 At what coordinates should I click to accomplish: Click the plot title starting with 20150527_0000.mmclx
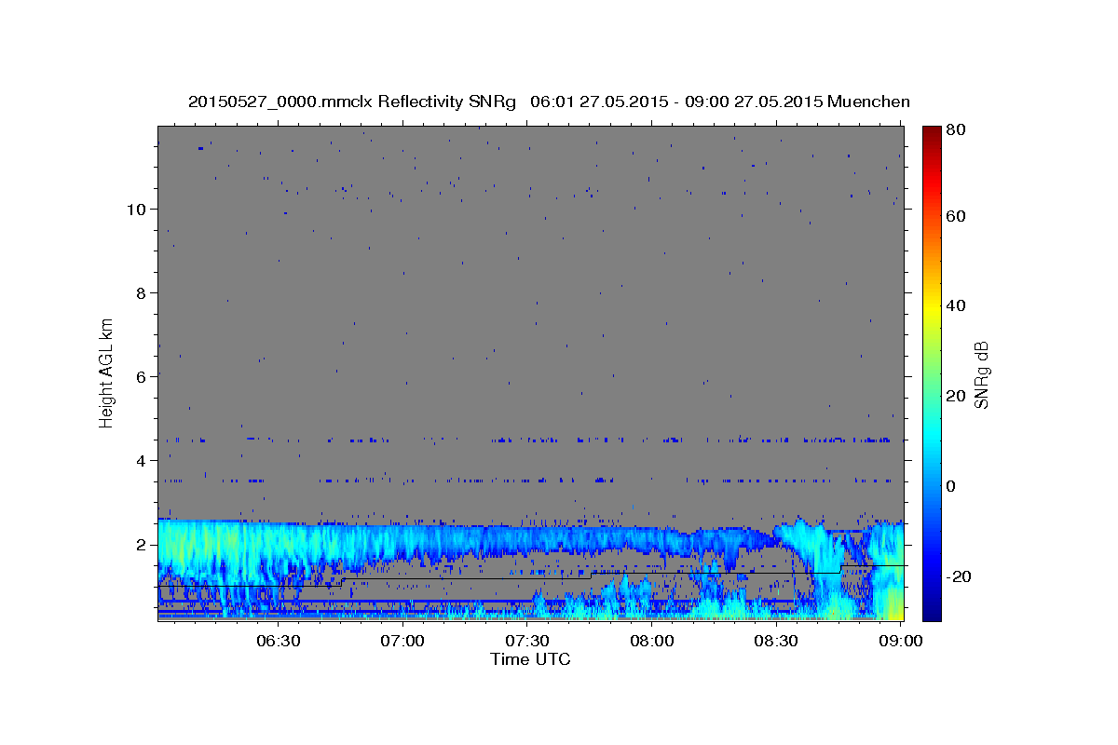(549, 102)
